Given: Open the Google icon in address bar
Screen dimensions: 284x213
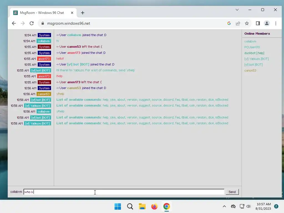Looking at the screenshot, I should [x=229, y=23].
